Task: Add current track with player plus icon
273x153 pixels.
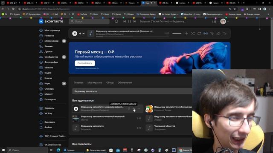Action: (186, 34)
